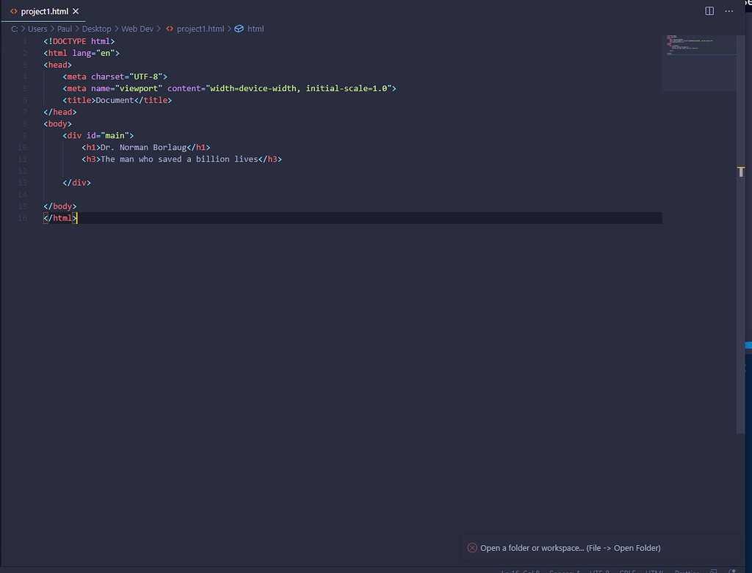
Task: Click the HTML icon in the breadcrumb bar
Action: (238, 29)
